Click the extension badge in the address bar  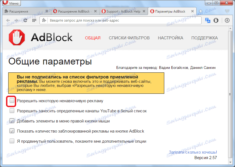click(44, 20)
